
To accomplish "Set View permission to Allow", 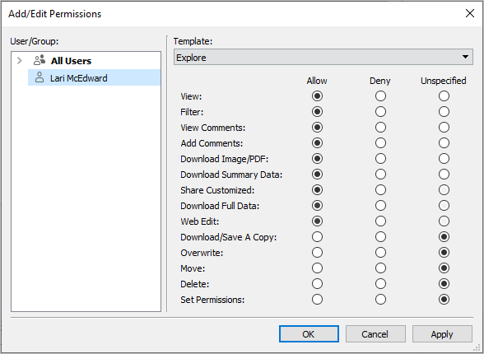I will point(317,96).
